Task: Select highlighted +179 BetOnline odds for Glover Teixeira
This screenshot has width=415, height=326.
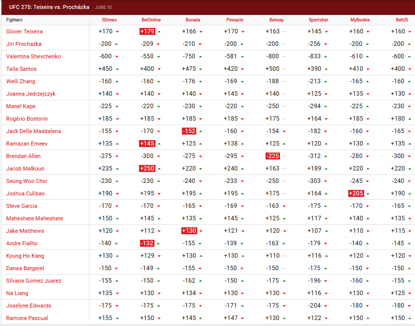Action: click(147, 31)
